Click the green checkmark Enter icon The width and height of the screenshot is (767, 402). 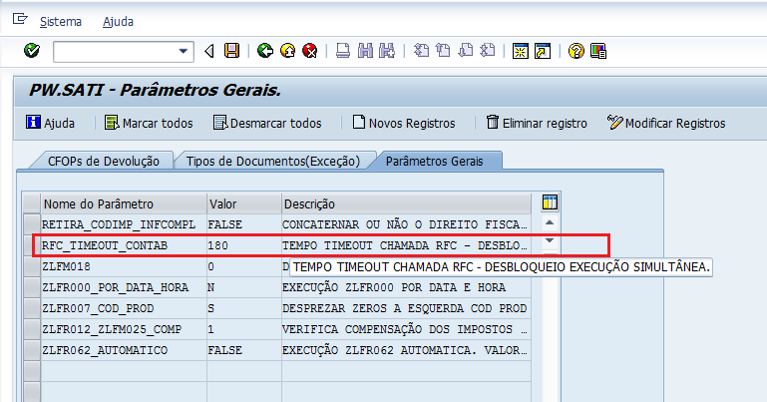[32, 50]
